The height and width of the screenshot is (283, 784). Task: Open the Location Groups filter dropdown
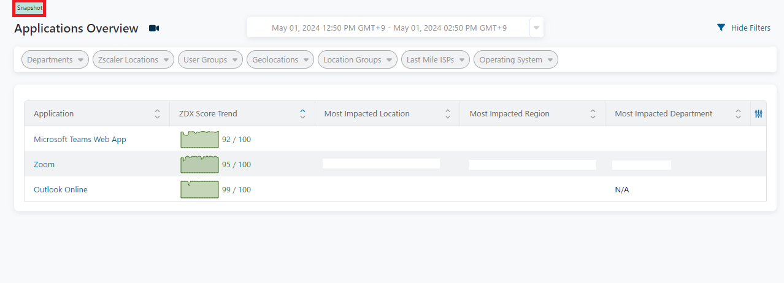[x=358, y=59]
